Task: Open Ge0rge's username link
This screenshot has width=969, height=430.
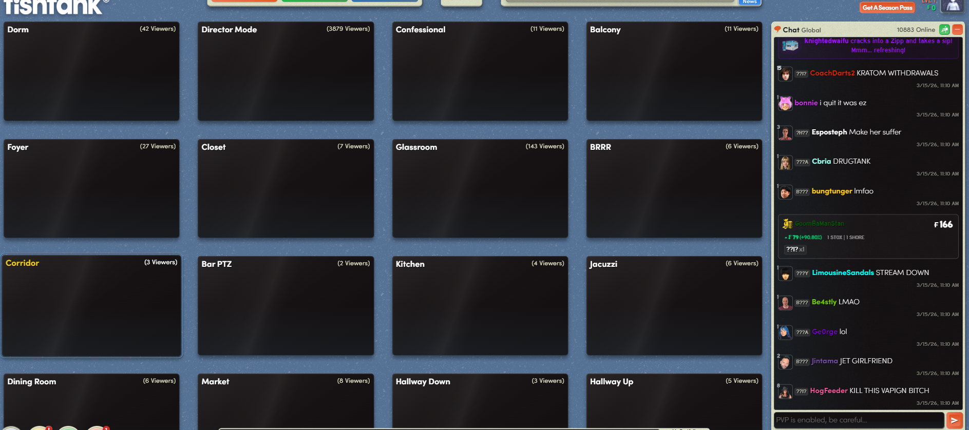Action: point(825,332)
